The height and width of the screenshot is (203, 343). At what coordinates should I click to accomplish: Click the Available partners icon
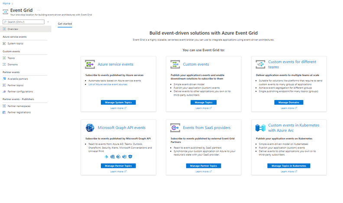[x=4, y=79]
